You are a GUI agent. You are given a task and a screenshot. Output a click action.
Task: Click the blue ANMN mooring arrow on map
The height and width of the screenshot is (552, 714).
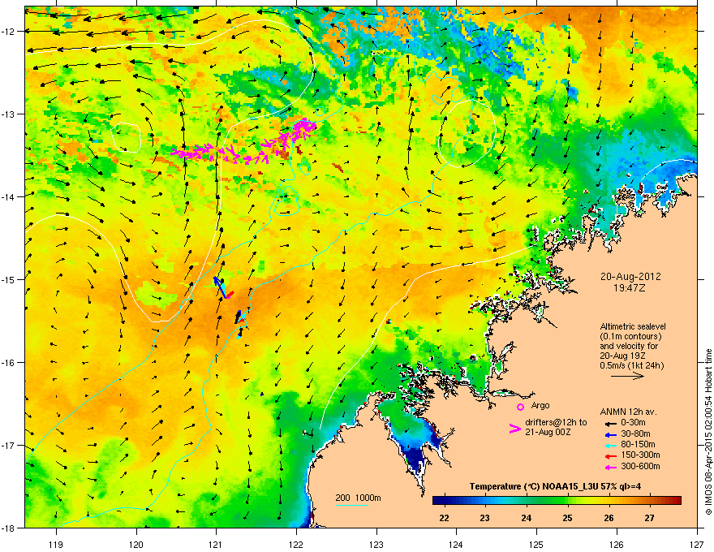click(x=220, y=287)
